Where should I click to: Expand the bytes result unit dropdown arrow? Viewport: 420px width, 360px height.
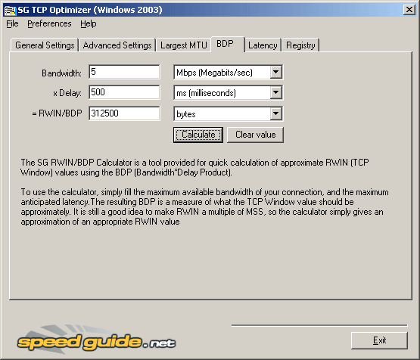(275, 113)
